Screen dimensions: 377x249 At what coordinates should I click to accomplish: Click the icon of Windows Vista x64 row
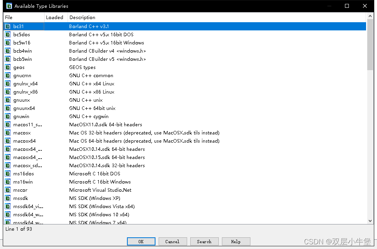tap(8, 206)
